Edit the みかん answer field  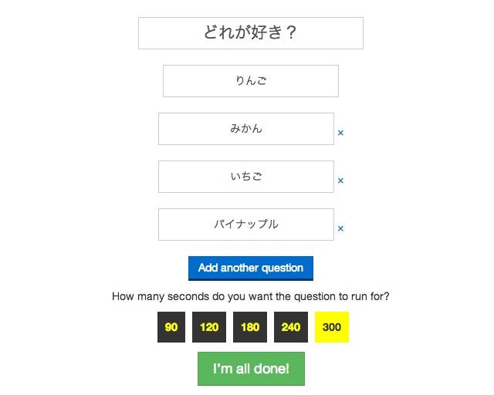tap(246, 129)
